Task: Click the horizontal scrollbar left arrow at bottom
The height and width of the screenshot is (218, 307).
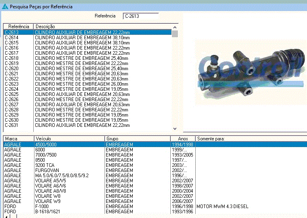Action: point(6,216)
